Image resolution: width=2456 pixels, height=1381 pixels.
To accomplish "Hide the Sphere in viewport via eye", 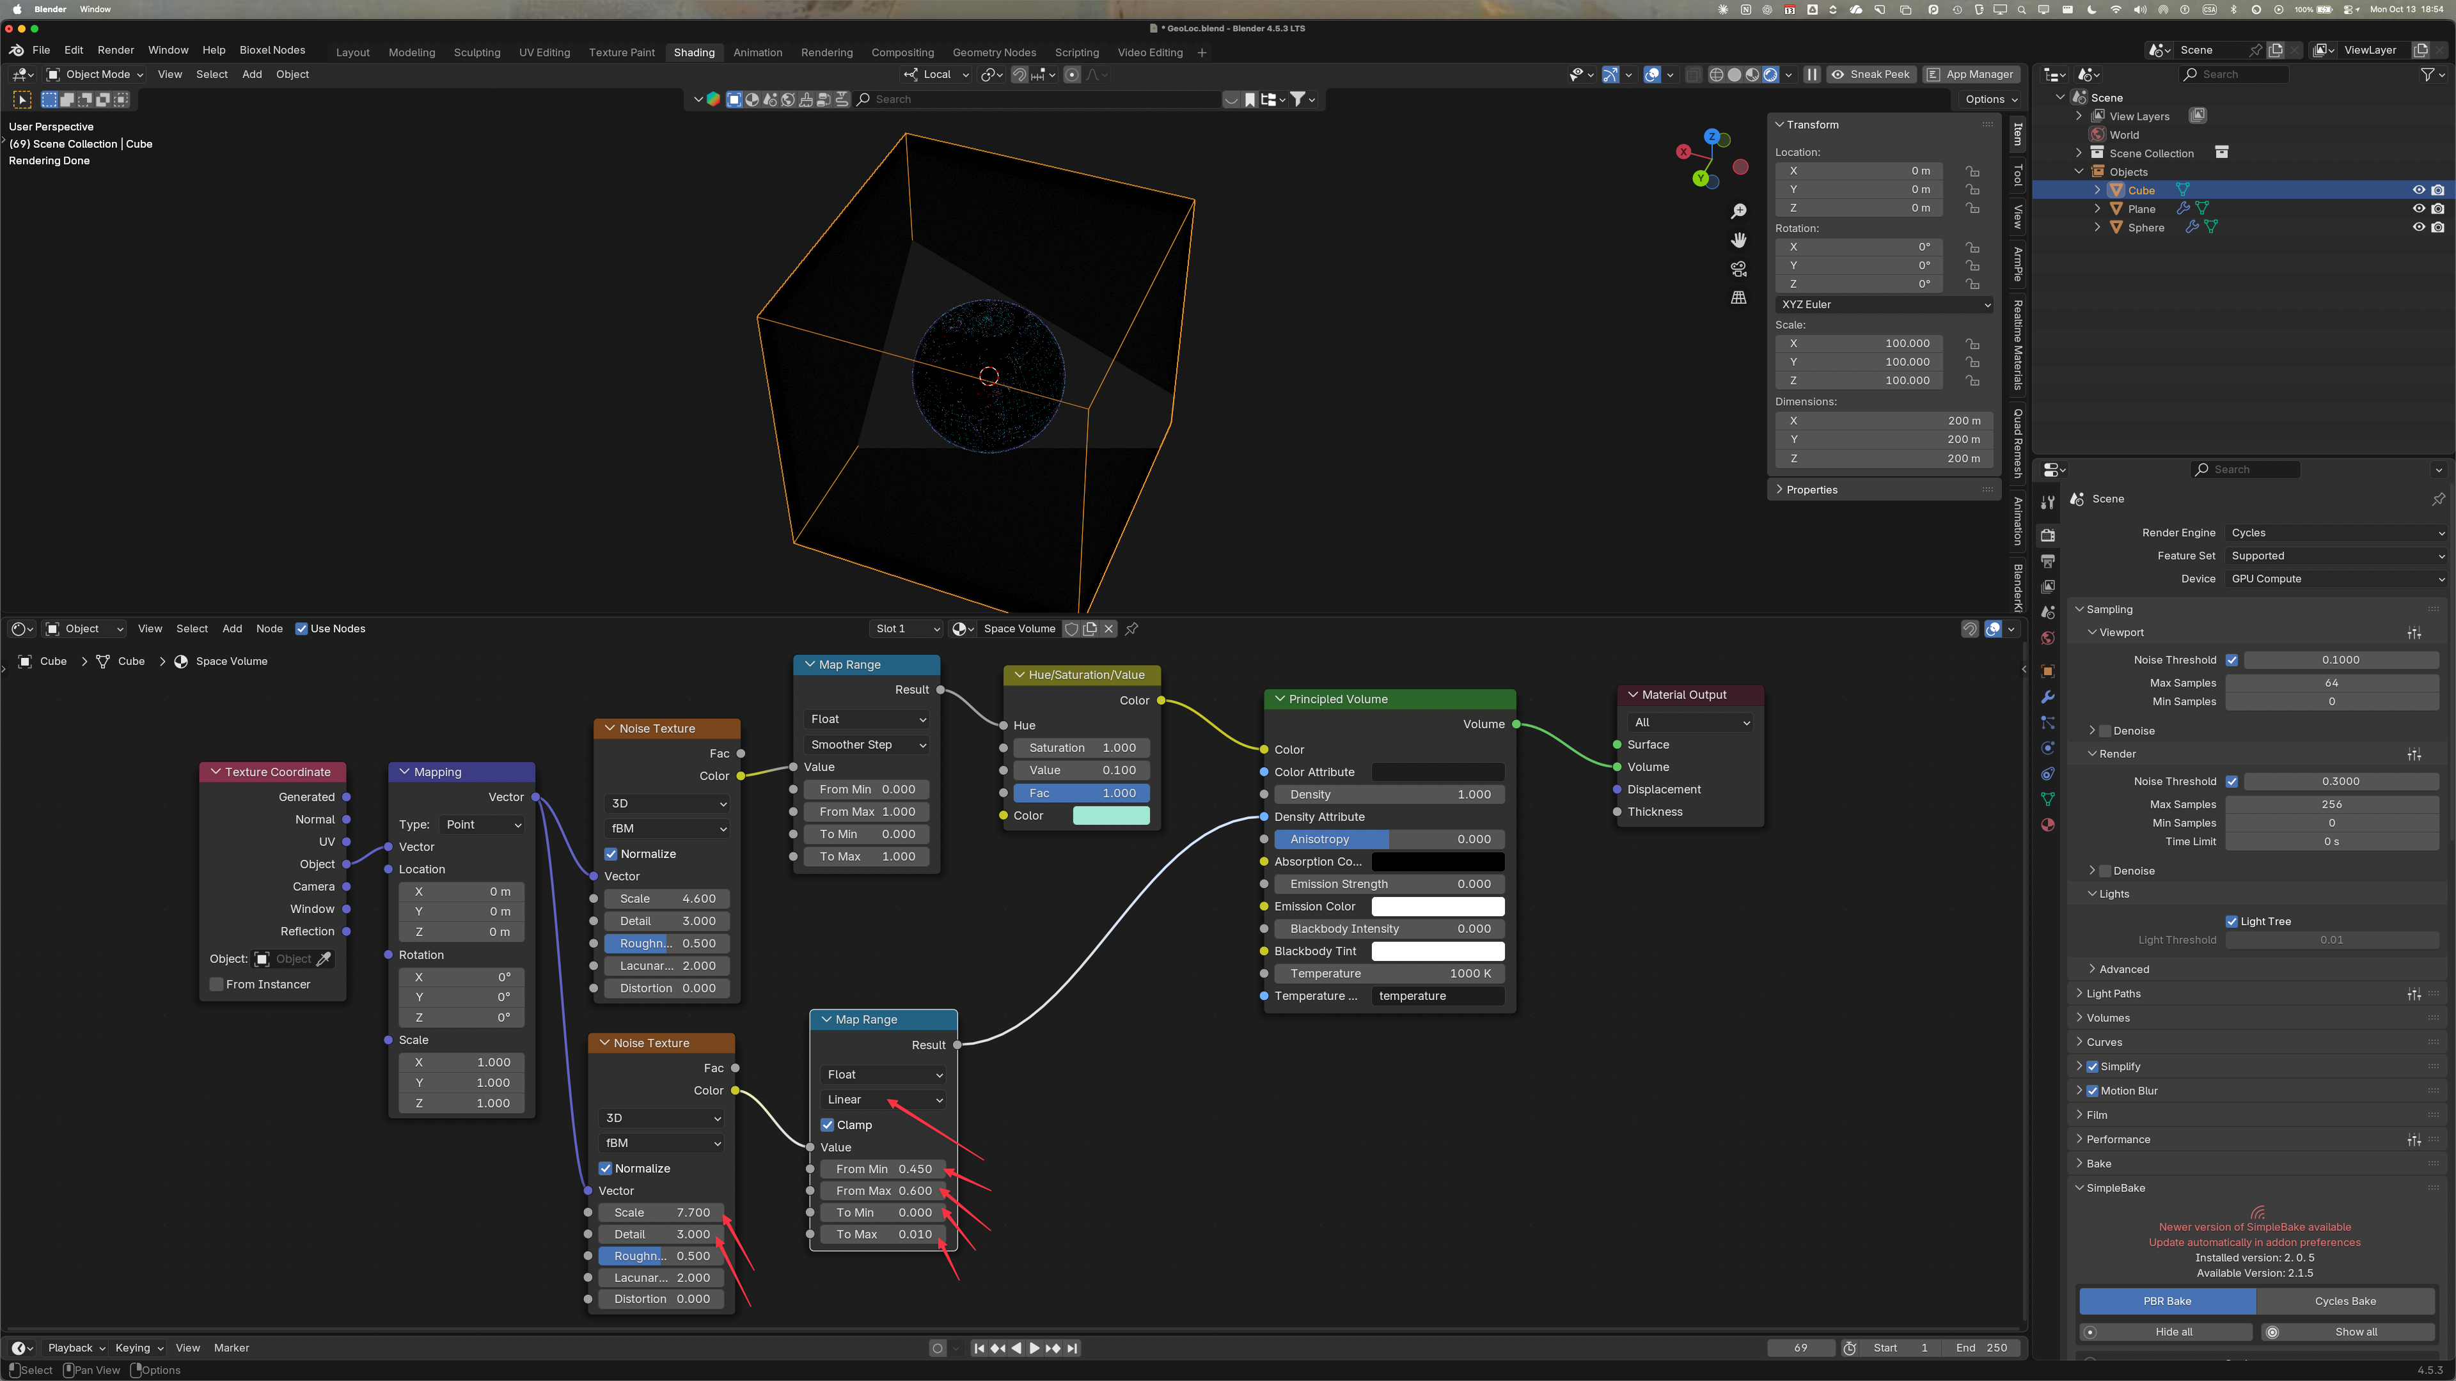I will 2419,228.
